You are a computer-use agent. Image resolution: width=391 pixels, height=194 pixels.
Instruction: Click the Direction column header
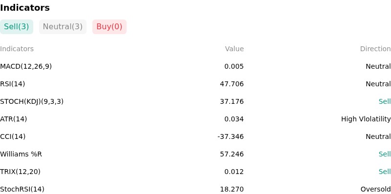(375, 49)
